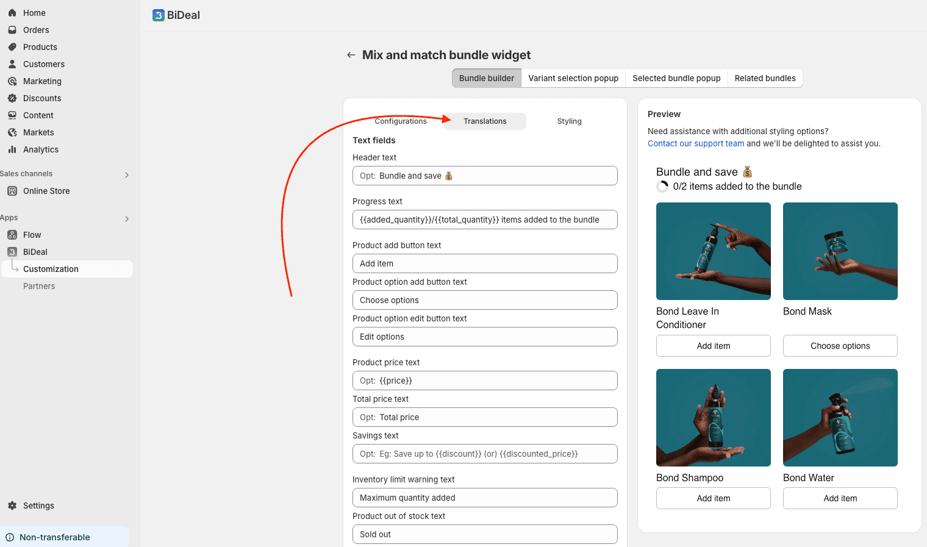Screen dimensions: 927x547
Task: Click the Non-transferable info icon
Action: coord(10,537)
